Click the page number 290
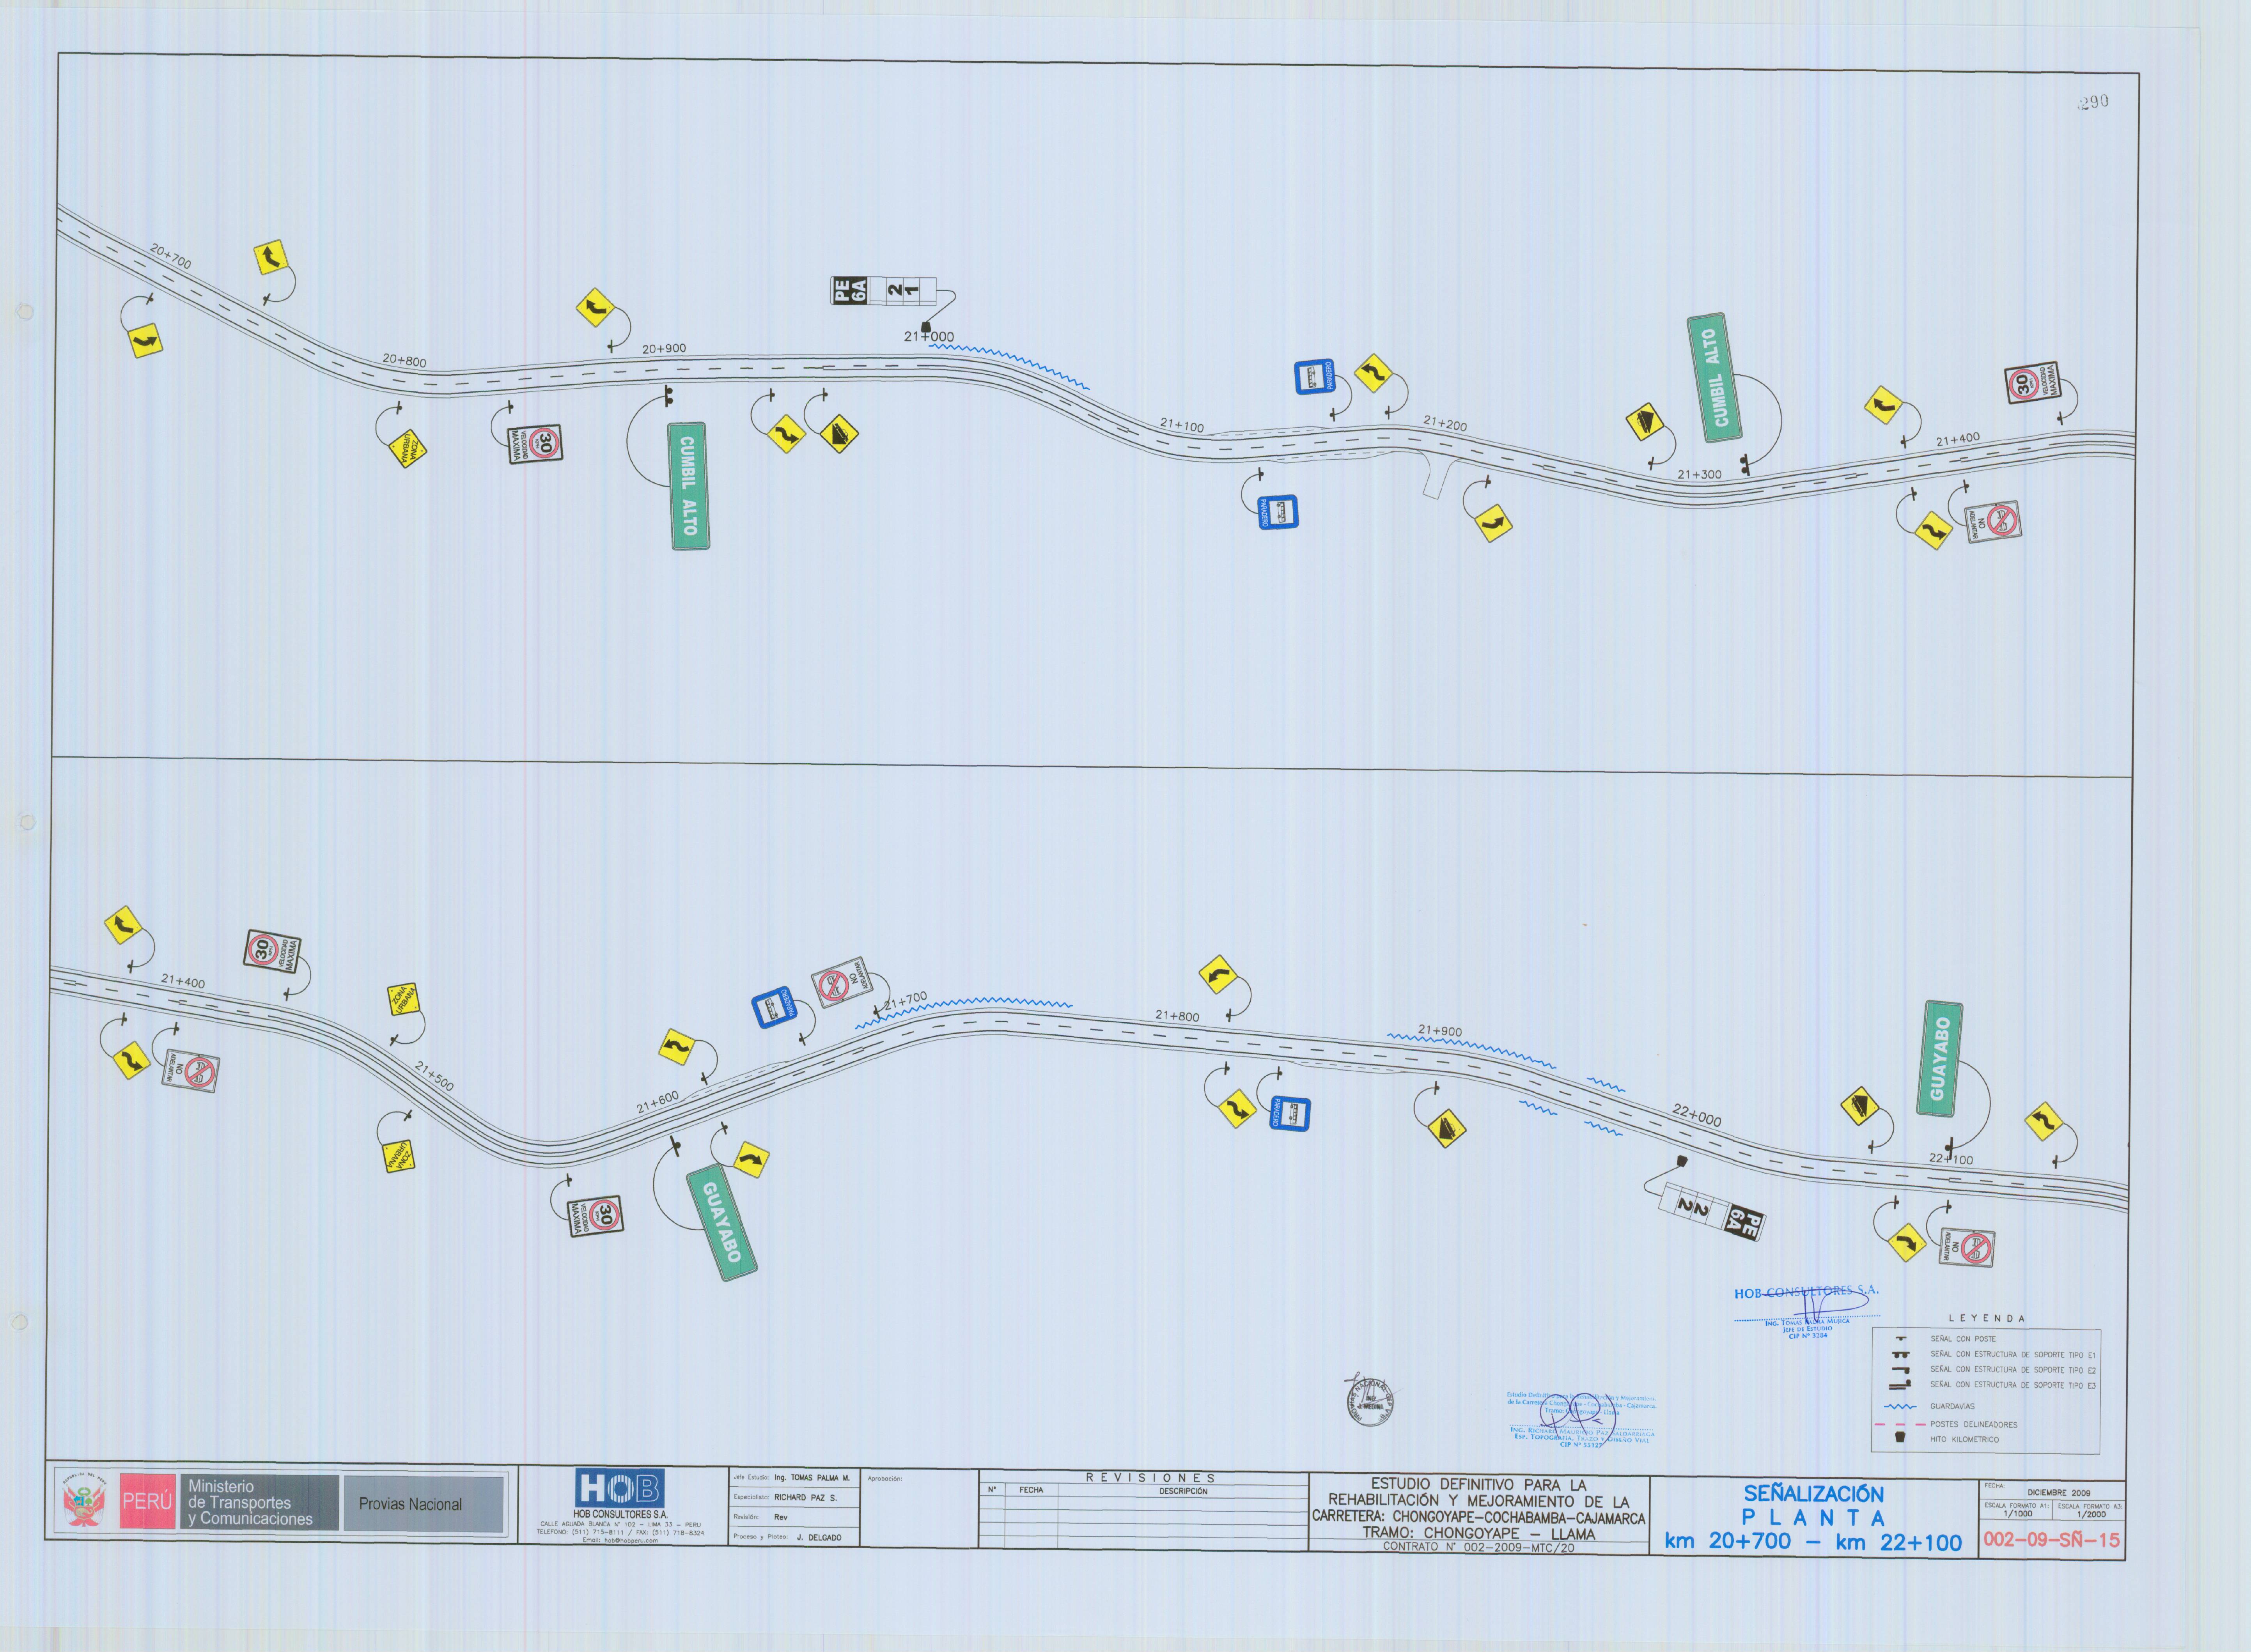 click(2093, 102)
